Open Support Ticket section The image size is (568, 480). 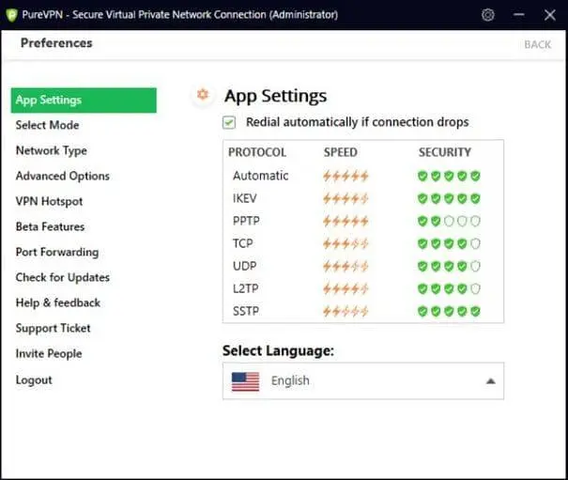[53, 329]
